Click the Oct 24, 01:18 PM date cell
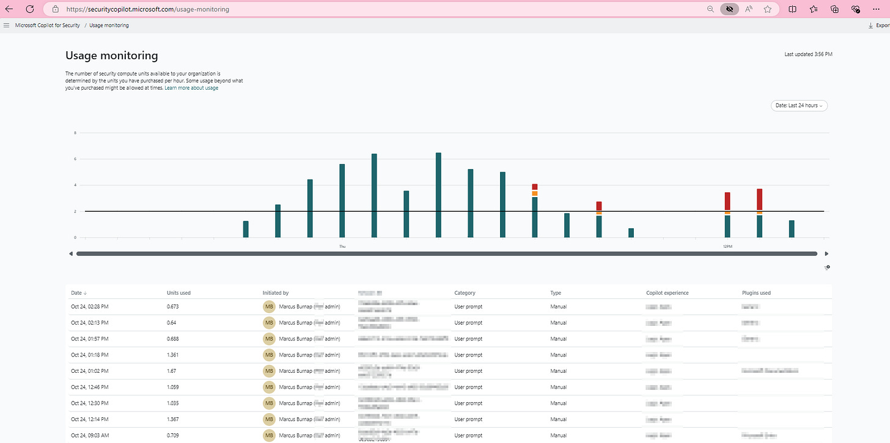 (89, 355)
